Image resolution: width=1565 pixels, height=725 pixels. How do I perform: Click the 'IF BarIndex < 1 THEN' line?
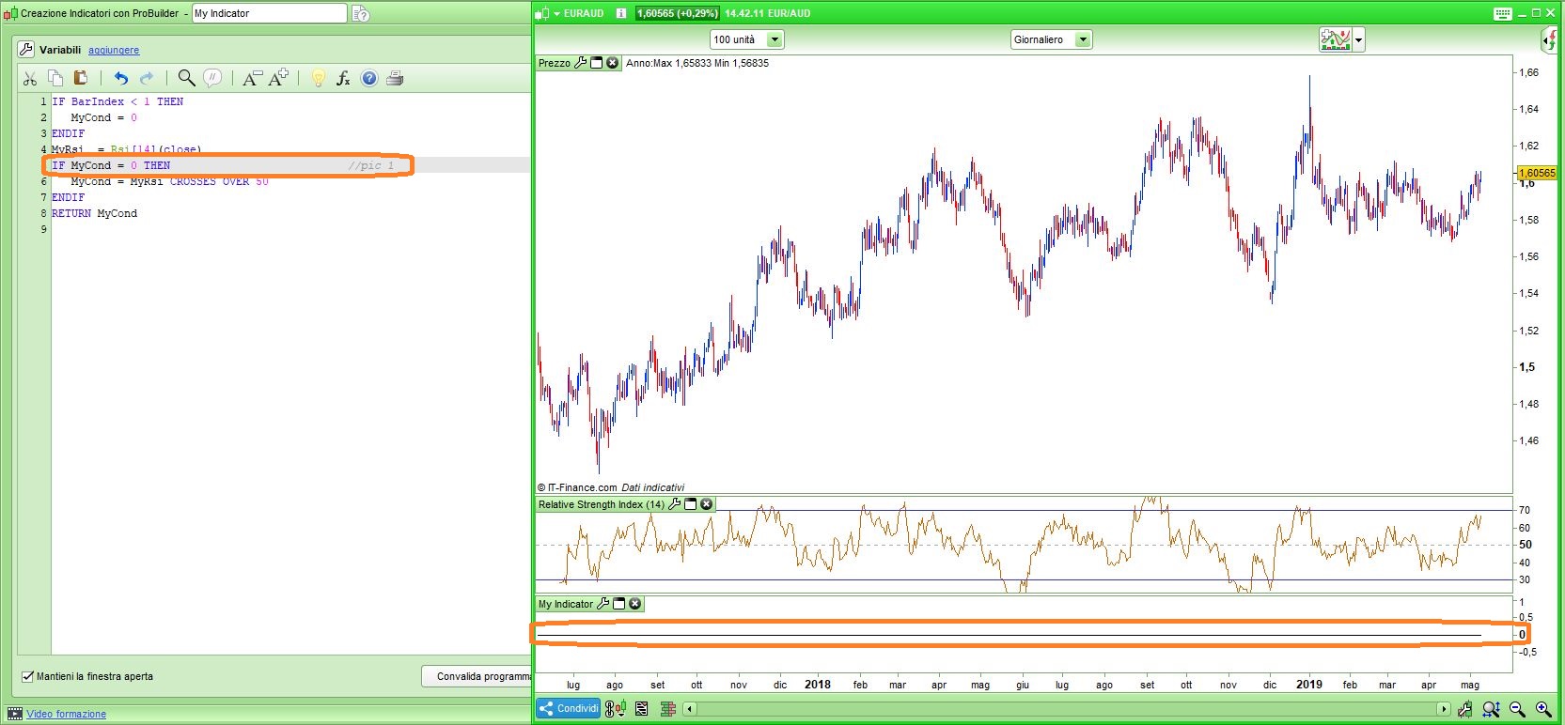click(x=117, y=101)
